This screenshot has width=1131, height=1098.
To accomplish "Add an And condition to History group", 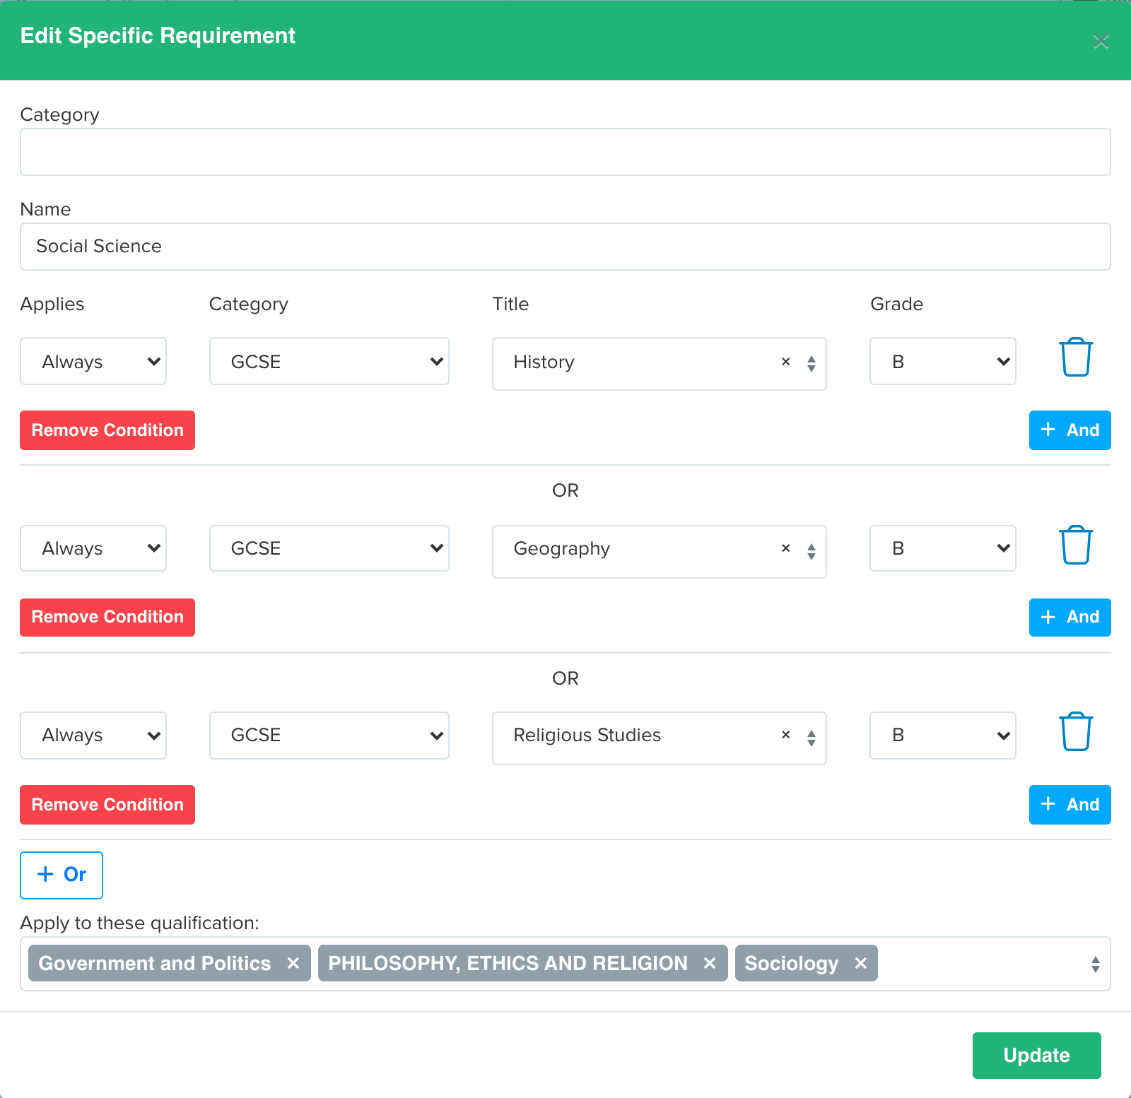I will [x=1070, y=430].
